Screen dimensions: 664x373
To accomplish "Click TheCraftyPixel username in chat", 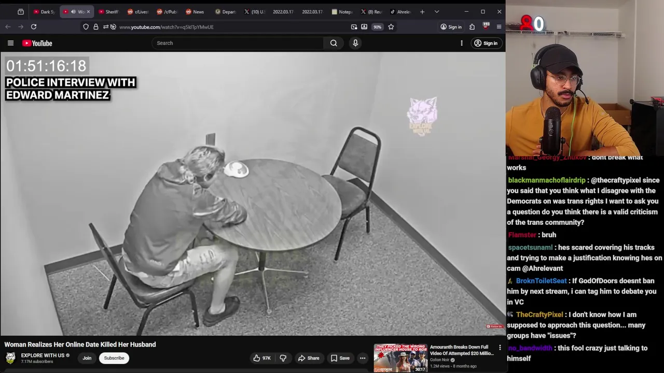I will pos(539,314).
